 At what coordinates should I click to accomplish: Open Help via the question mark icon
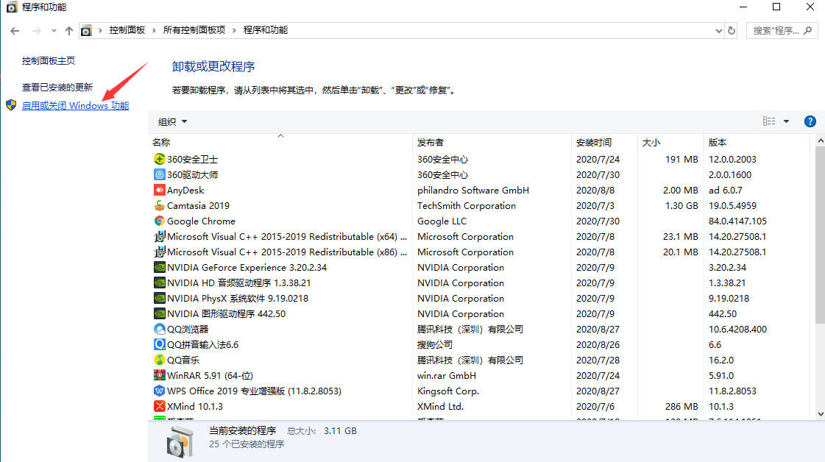pos(810,121)
